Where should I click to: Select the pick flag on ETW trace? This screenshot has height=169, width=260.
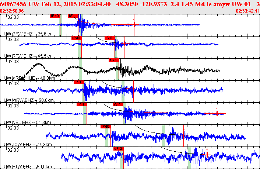[x=119, y=148]
